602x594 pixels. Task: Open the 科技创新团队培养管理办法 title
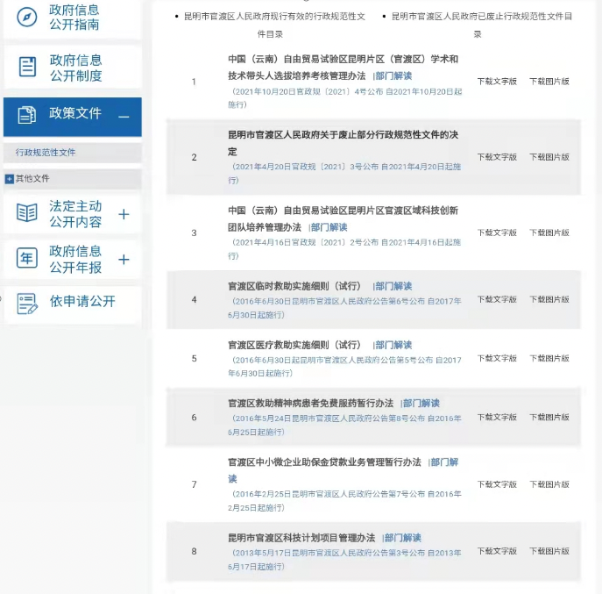[343, 218]
